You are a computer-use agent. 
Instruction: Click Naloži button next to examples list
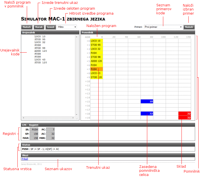[189, 27]
